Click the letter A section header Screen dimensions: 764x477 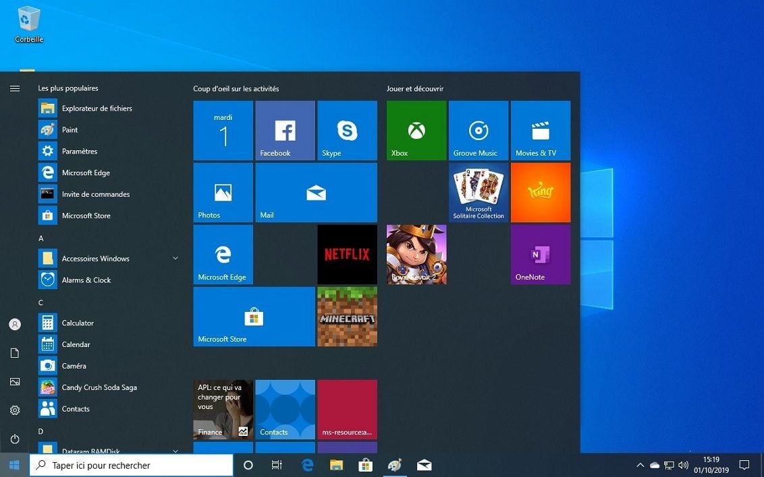pyautogui.click(x=41, y=238)
